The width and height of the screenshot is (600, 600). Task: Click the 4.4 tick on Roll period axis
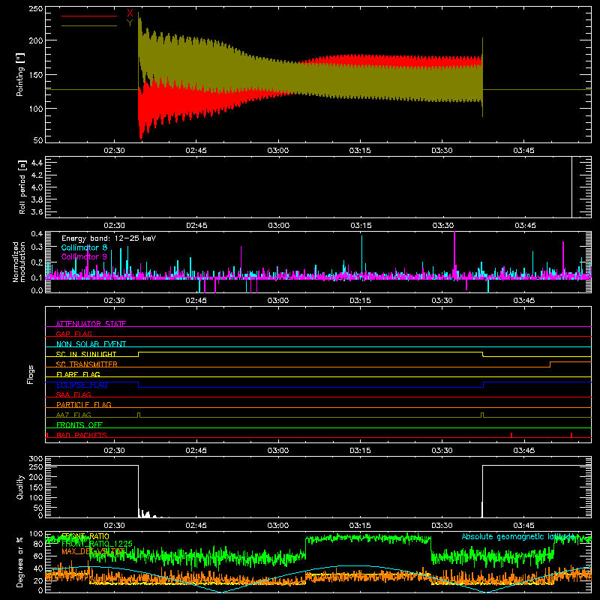pos(37,163)
